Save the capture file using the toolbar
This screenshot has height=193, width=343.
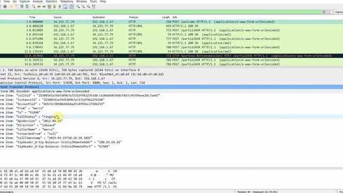tap(17, 6)
